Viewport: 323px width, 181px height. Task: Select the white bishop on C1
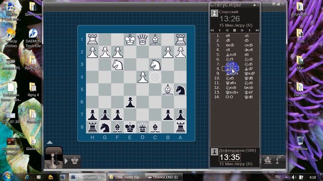click(155, 39)
